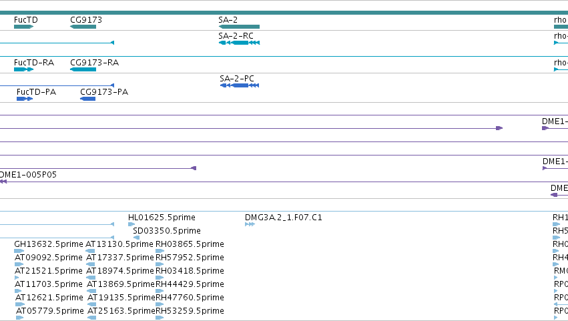568x321 pixels.
Task: Click the RH57952.5prime label
Action: pos(190,258)
